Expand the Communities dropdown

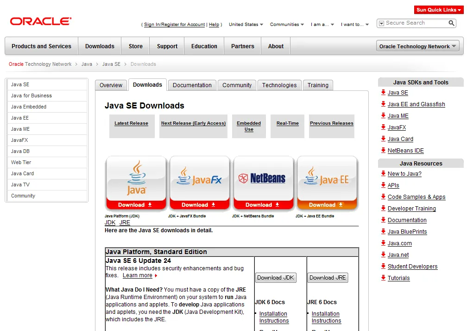(x=287, y=25)
